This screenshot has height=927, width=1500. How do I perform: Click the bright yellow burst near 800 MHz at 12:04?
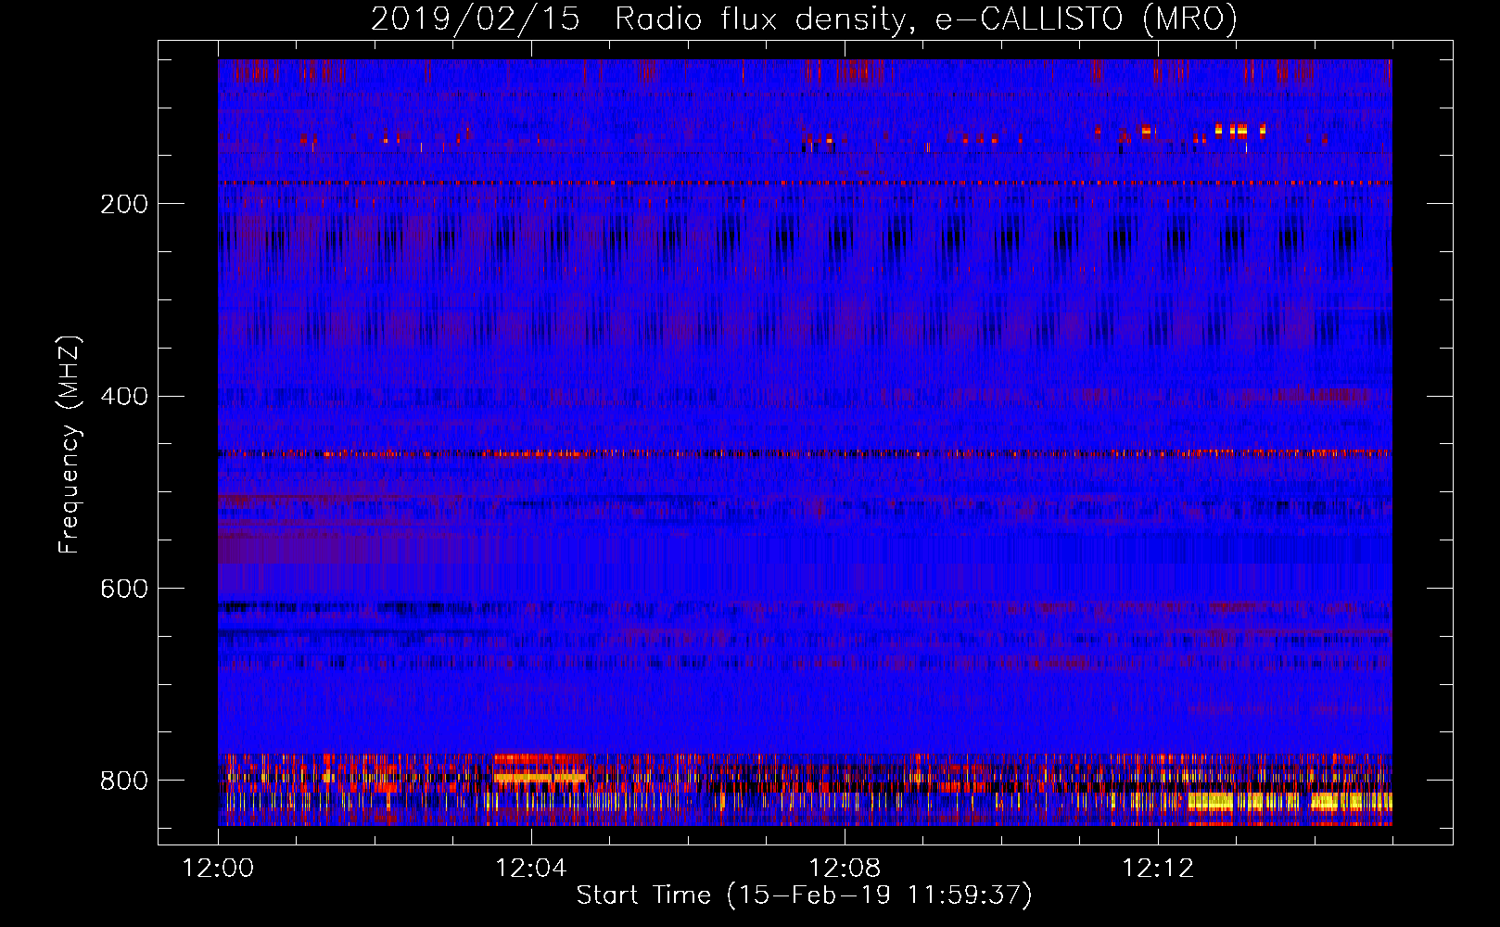click(540, 777)
